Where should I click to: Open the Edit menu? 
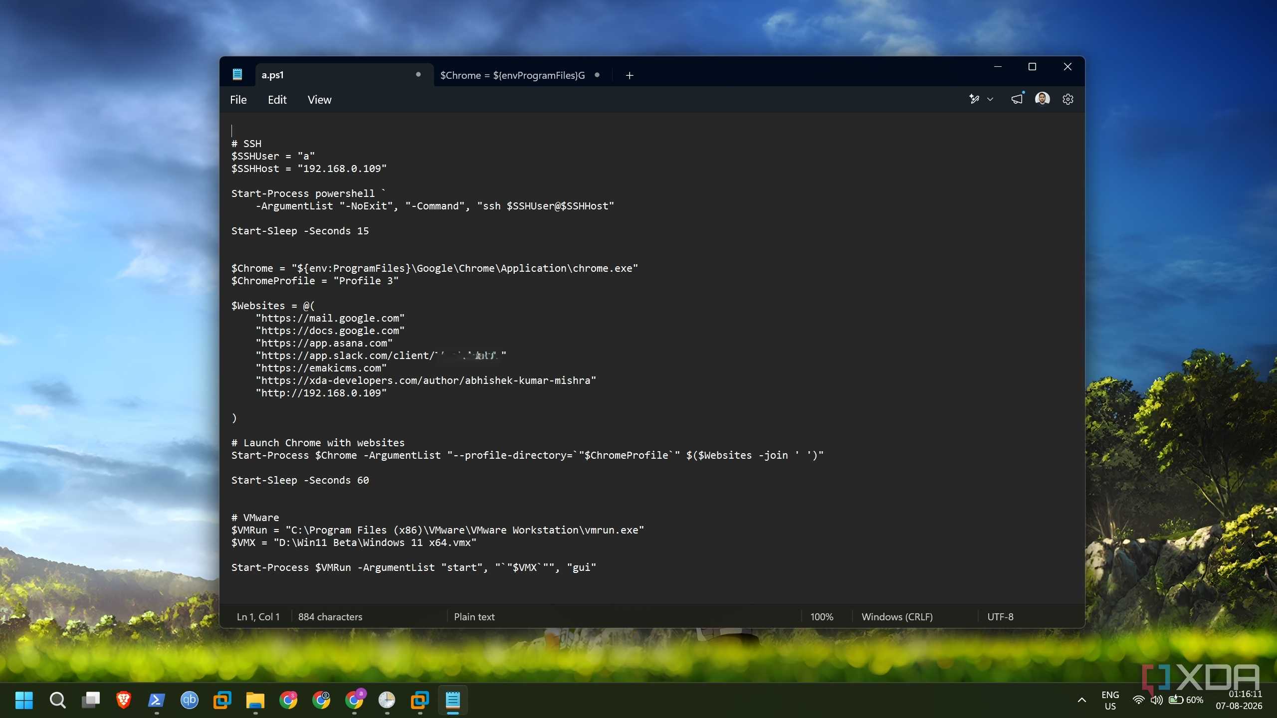click(277, 100)
